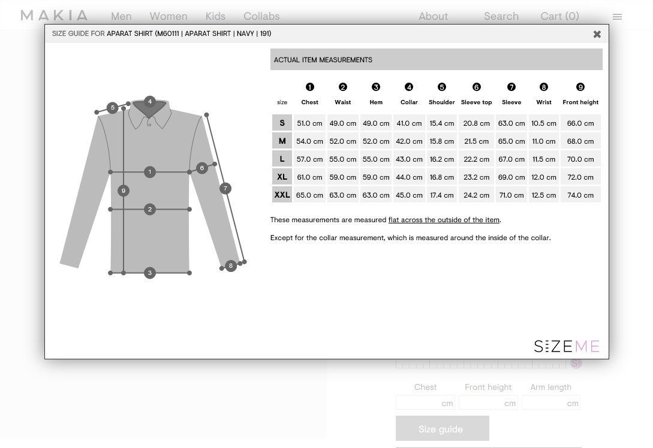Click the Shoulder column header label
This screenshot has height=448, width=653.
click(442, 102)
